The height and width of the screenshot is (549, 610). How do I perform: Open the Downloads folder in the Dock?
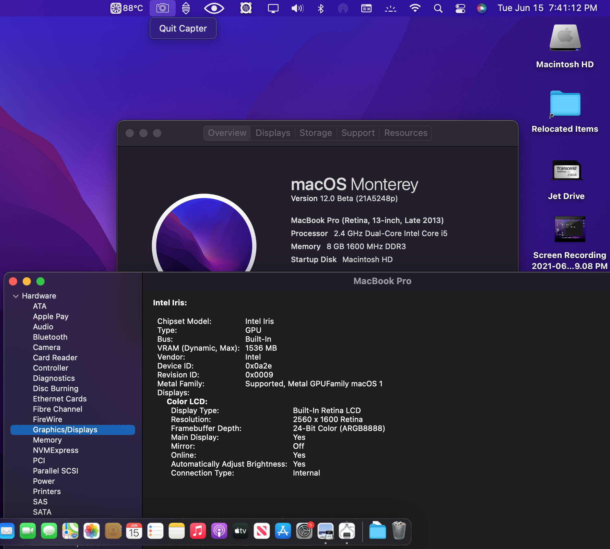tap(378, 530)
